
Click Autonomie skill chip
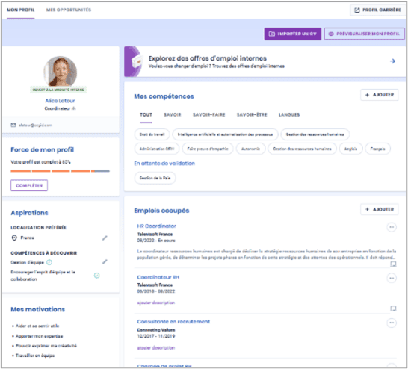[250, 149]
